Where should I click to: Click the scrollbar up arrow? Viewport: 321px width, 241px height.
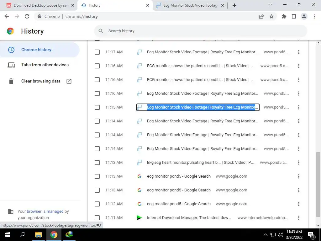pos(318,43)
